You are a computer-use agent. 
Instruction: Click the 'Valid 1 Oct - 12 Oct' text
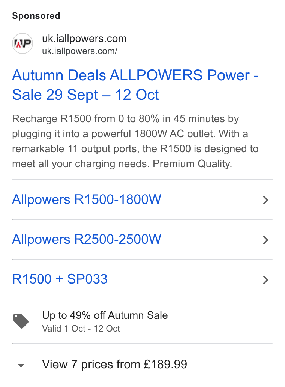(81, 328)
